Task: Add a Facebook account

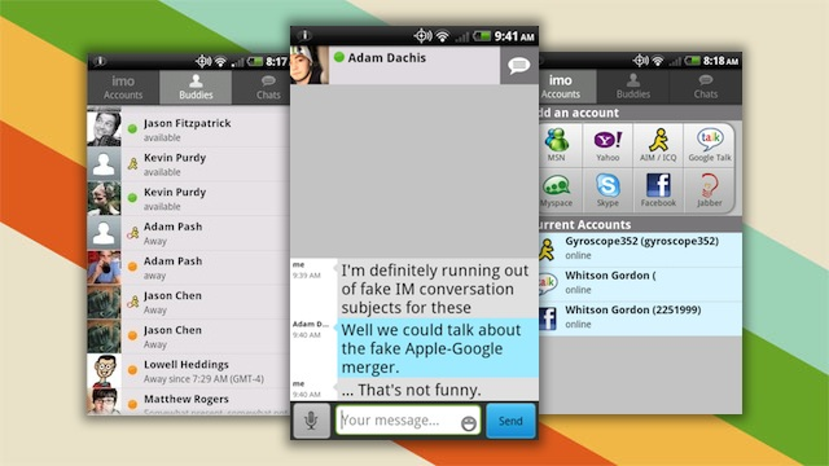Action: coord(658,190)
